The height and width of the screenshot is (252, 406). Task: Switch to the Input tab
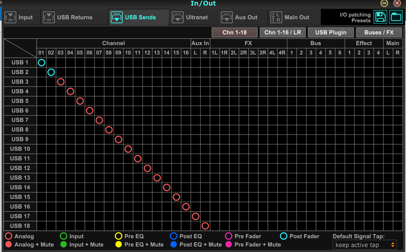pos(21,17)
